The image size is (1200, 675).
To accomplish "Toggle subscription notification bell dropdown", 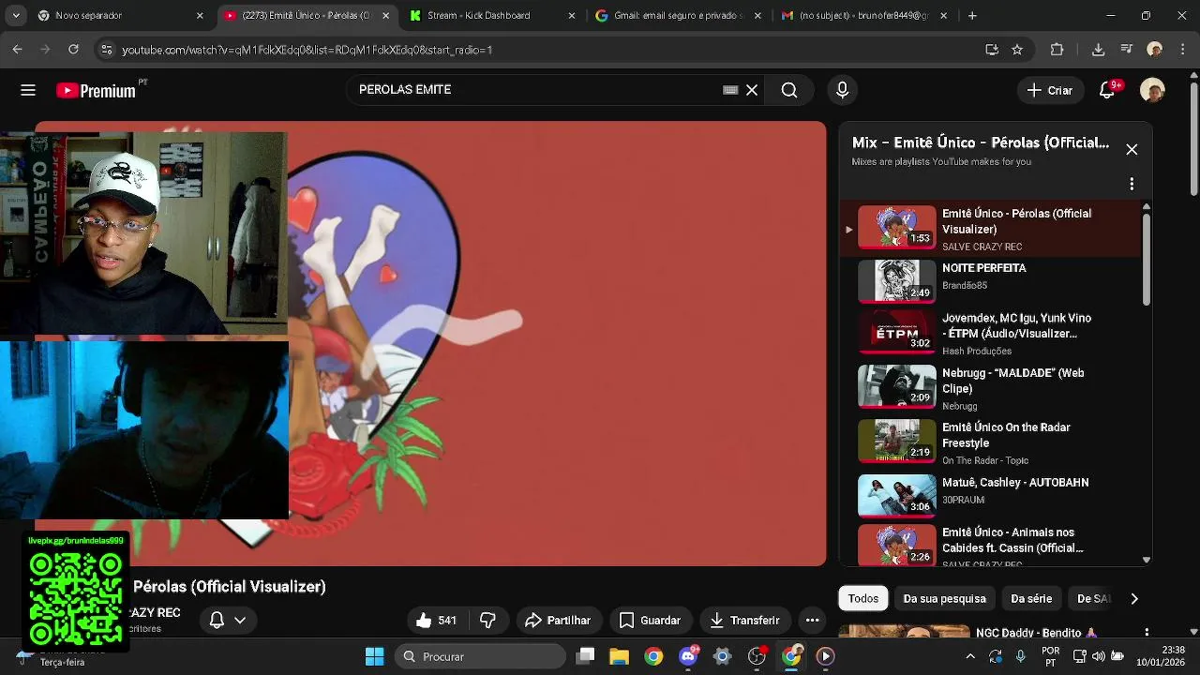I will (227, 620).
